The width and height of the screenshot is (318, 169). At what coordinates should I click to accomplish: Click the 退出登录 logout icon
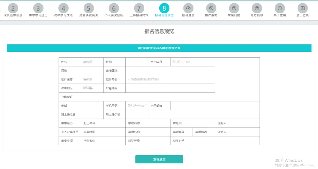point(302,8)
